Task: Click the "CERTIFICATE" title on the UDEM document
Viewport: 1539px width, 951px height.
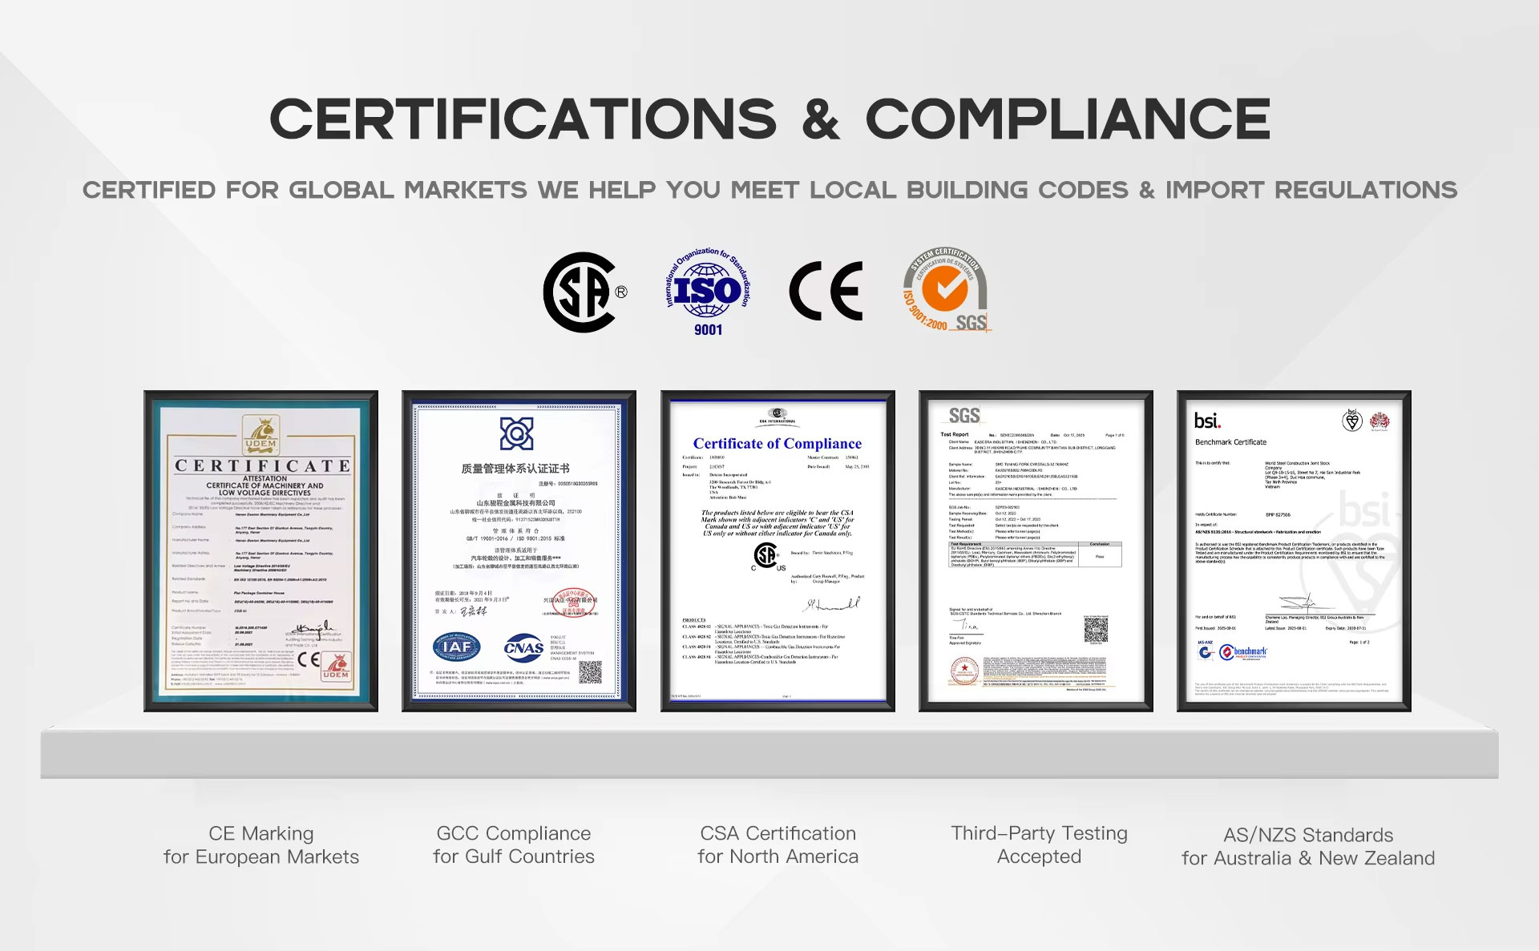Action: [x=262, y=465]
